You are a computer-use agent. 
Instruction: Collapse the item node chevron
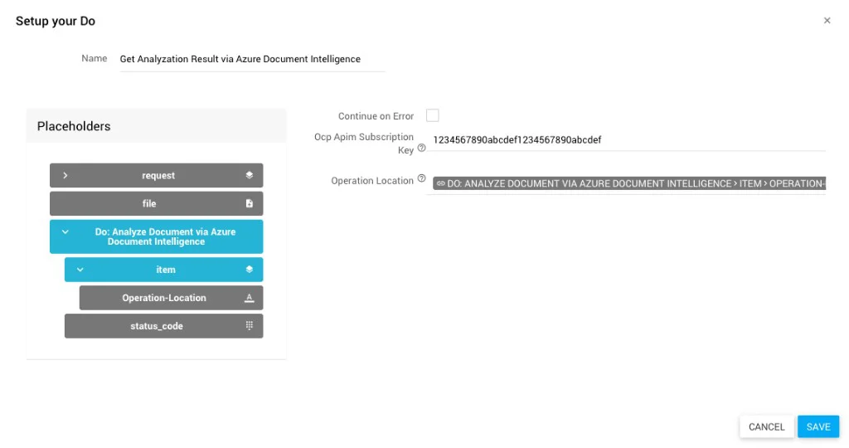coord(80,270)
